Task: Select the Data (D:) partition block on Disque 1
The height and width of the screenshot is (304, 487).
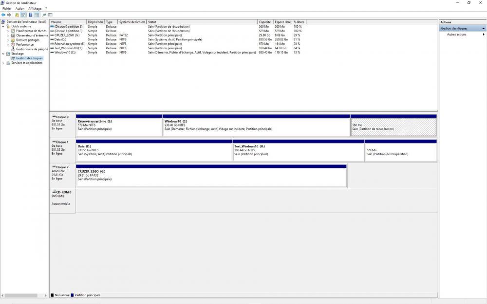Action: click(x=154, y=151)
